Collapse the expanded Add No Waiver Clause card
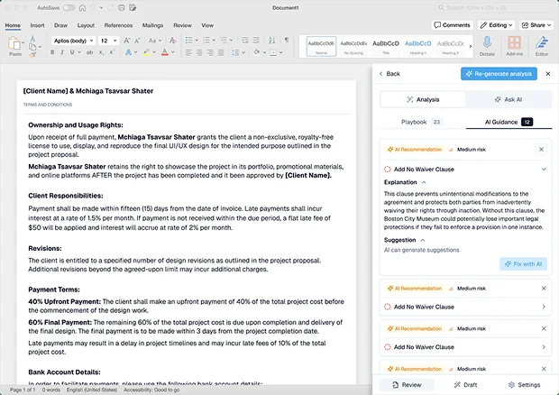 click(x=543, y=169)
